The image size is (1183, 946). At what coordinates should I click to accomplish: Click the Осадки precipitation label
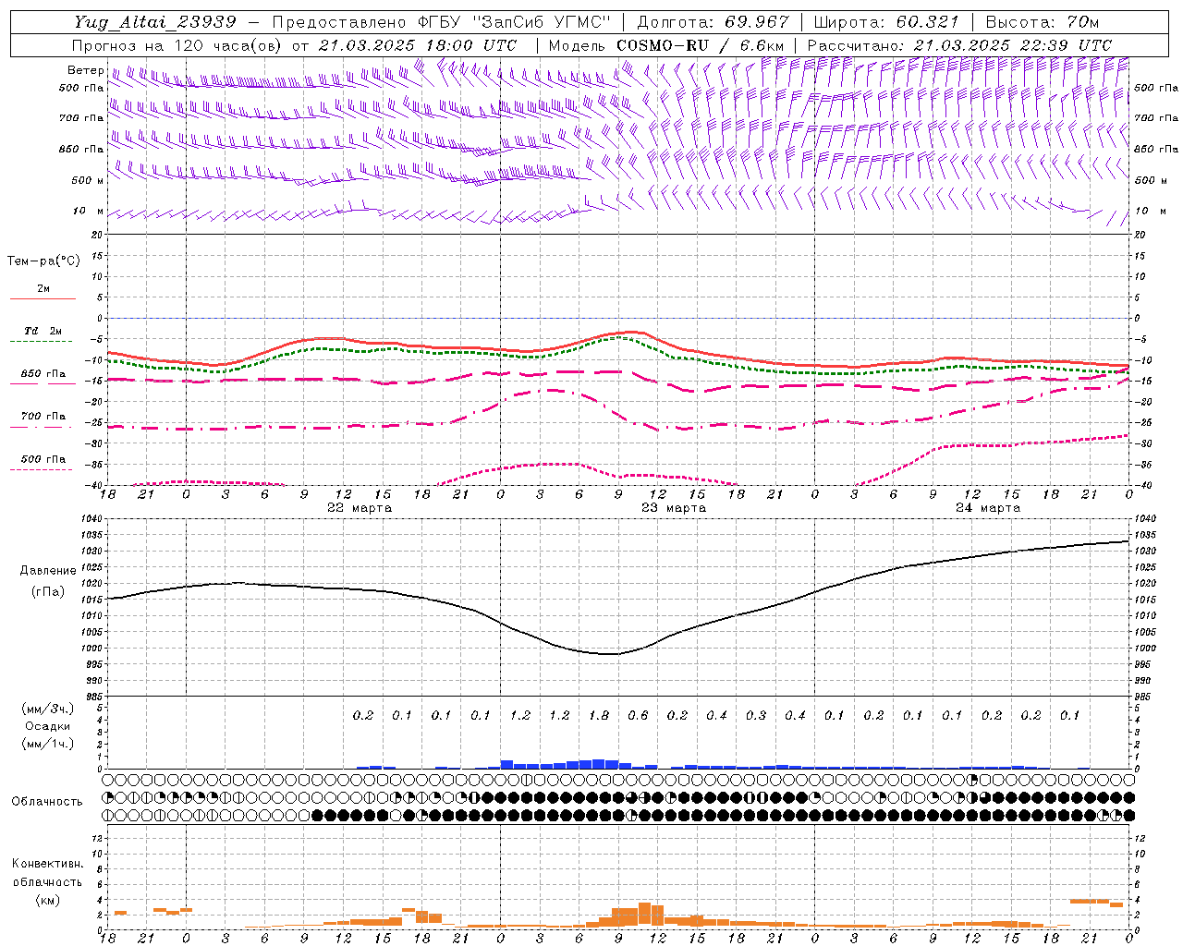[x=48, y=726]
